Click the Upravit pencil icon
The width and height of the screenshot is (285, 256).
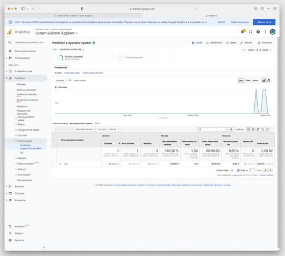click(242, 43)
